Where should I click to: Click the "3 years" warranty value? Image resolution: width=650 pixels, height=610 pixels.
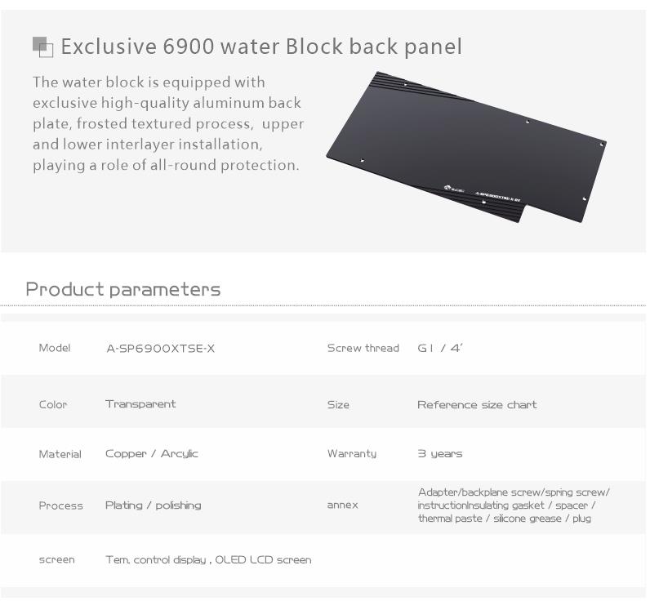(x=440, y=454)
